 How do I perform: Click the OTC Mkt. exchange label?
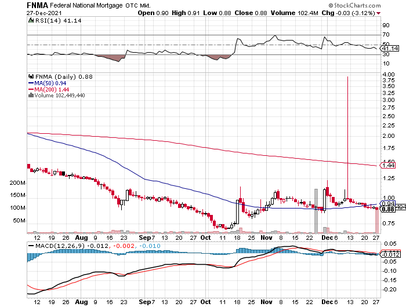point(138,5)
